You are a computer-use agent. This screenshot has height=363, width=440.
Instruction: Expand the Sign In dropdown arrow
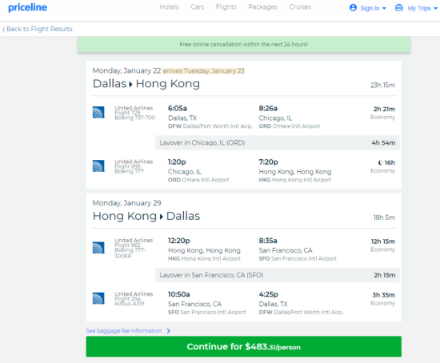[x=384, y=9]
